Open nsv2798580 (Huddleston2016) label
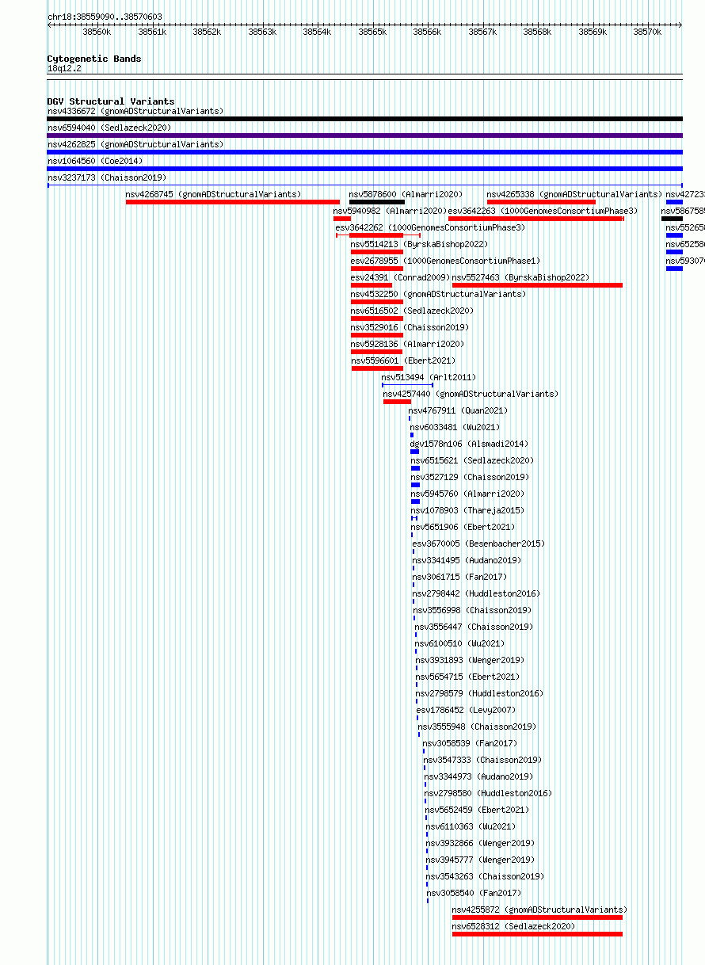 tap(488, 793)
